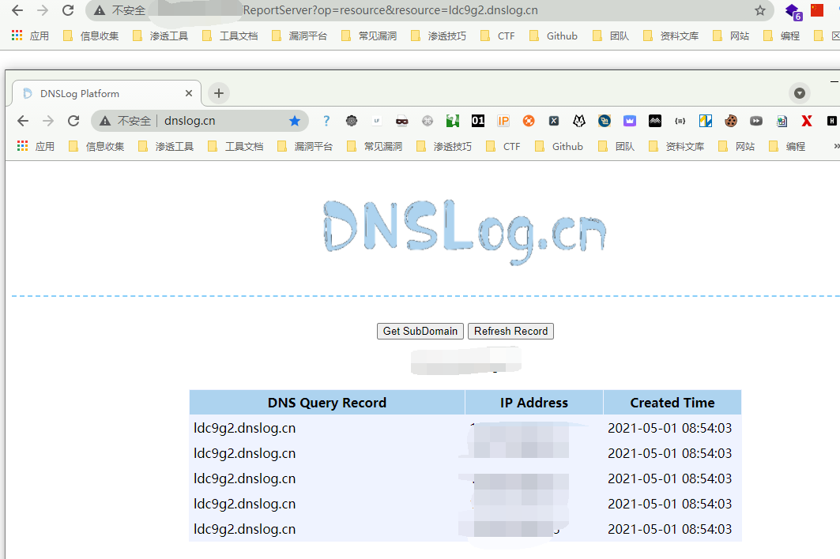Click the Get SubDomain button
The width and height of the screenshot is (840, 559).
420,332
